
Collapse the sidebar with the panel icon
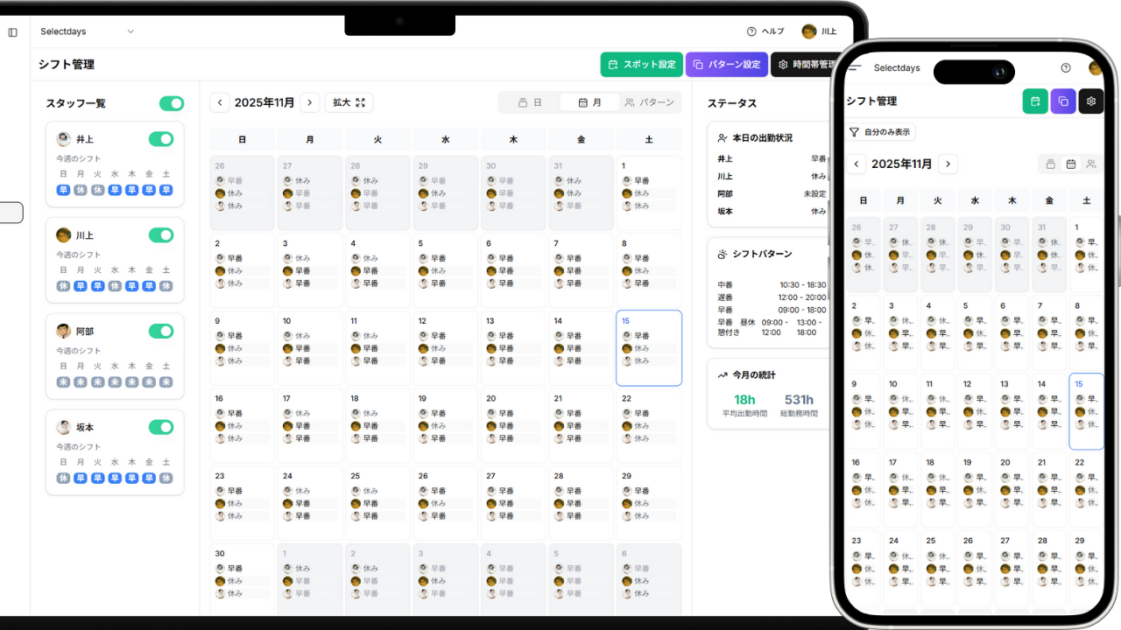click(12, 32)
